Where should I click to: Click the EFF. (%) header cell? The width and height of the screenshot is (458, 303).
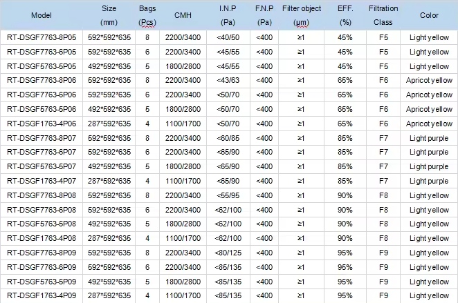(345, 15)
